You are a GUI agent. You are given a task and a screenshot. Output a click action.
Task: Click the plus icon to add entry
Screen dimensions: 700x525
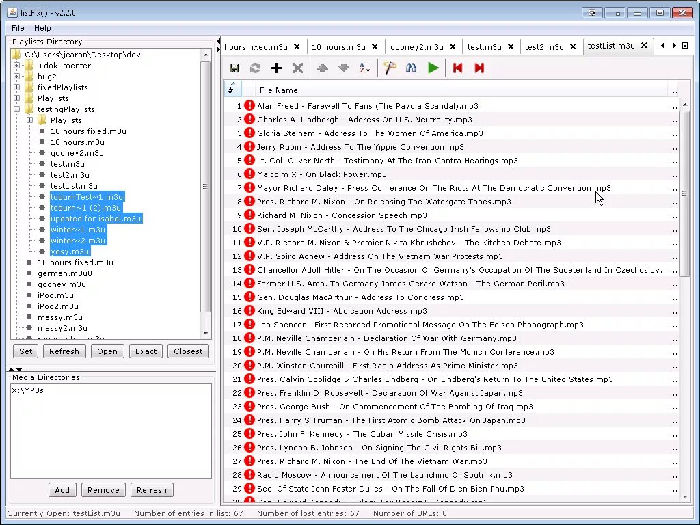pos(276,68)
